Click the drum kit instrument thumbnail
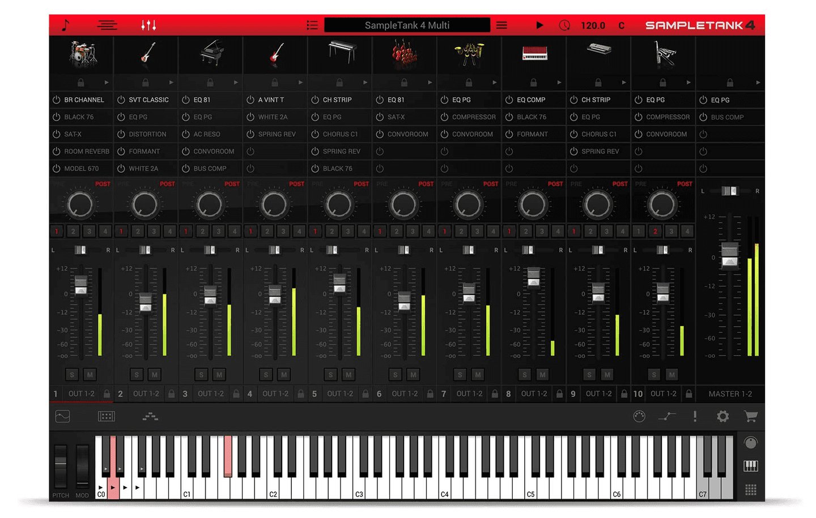This screenshot has width=816, height=518. point(83,54)
